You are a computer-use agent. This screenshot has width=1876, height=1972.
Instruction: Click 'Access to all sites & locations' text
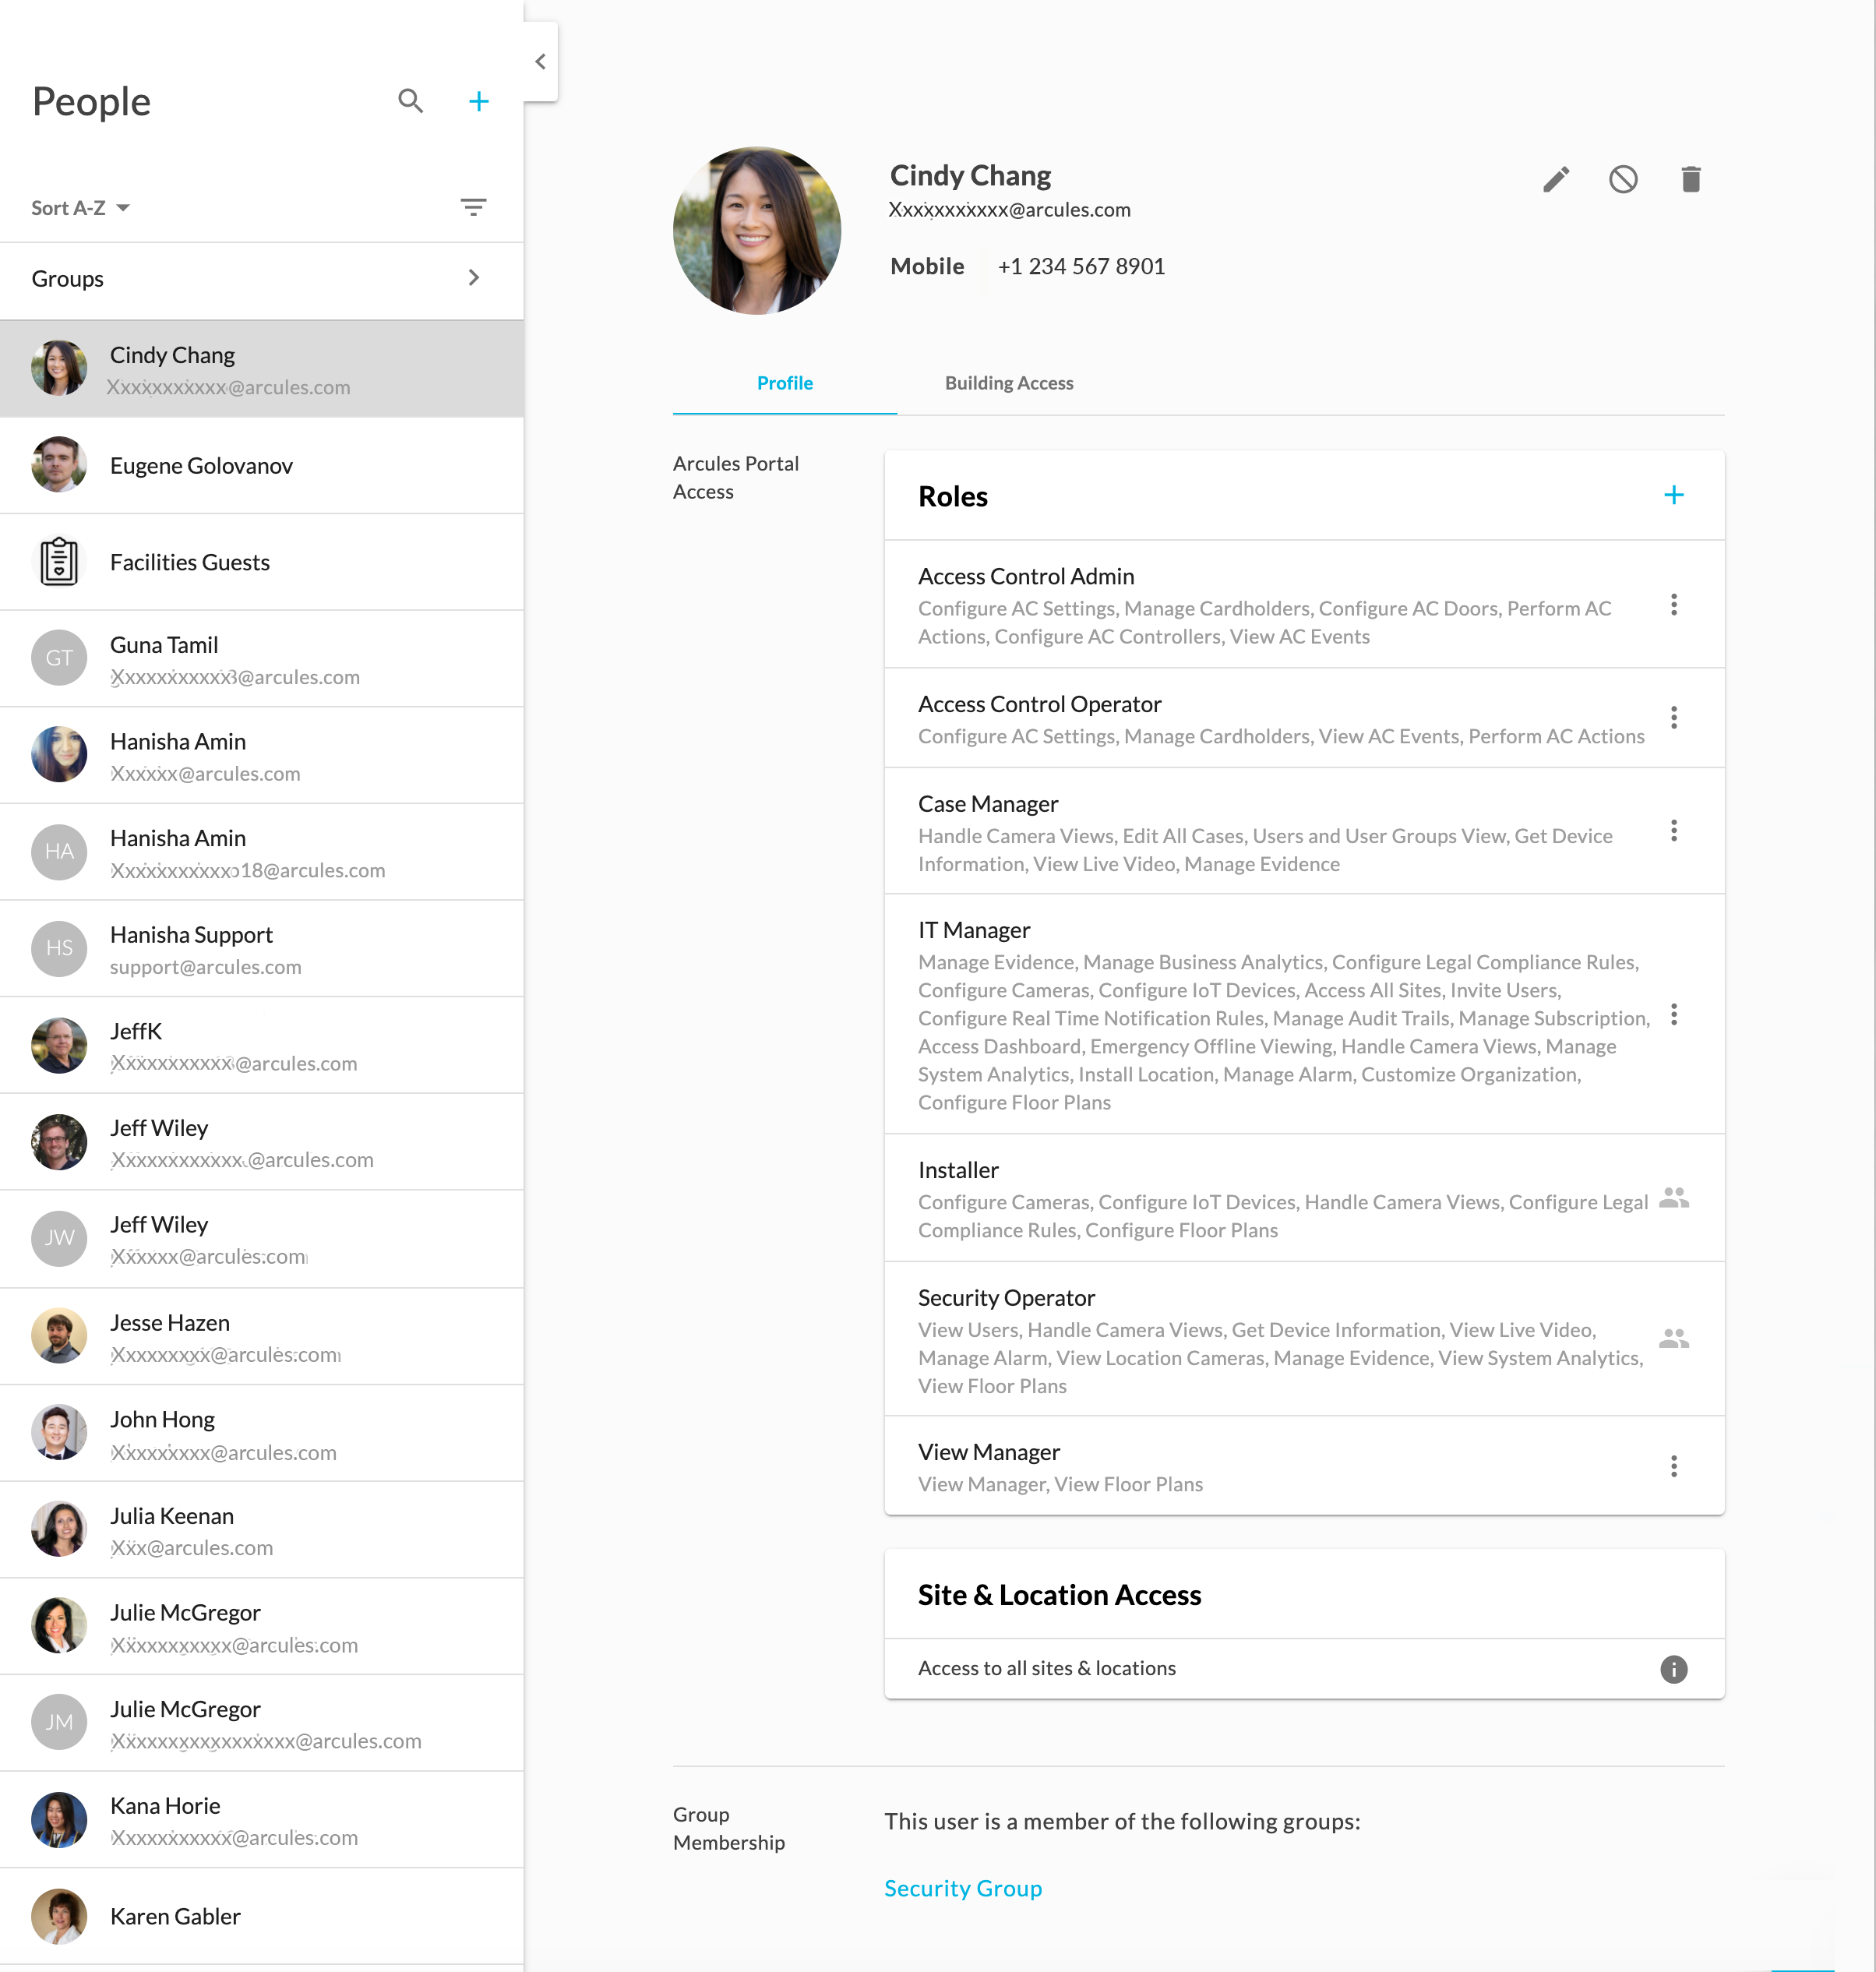pos(1046,1668)
